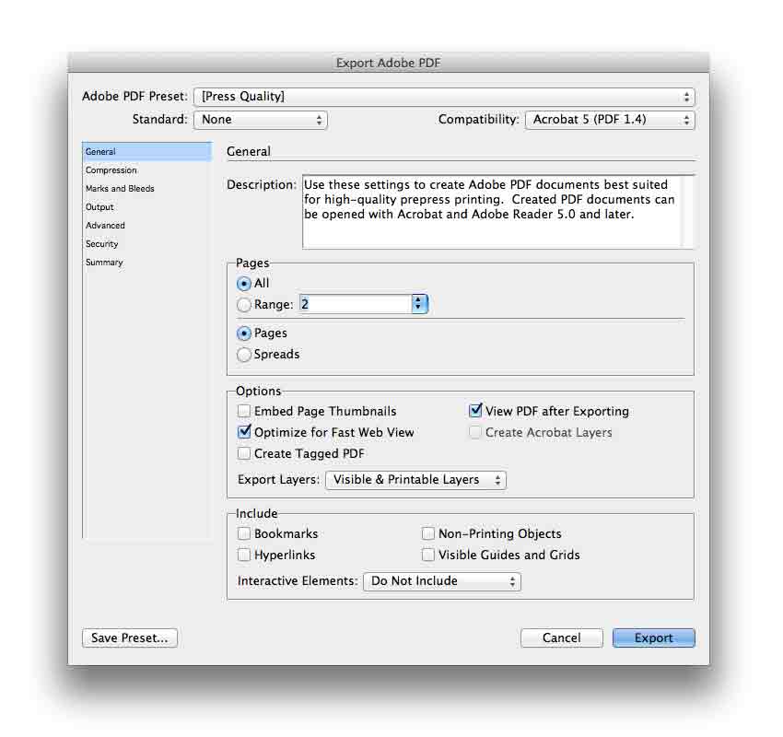Enable Non-Printing Objects checkbox
This screenshot has height=737, width=783.
428,533
